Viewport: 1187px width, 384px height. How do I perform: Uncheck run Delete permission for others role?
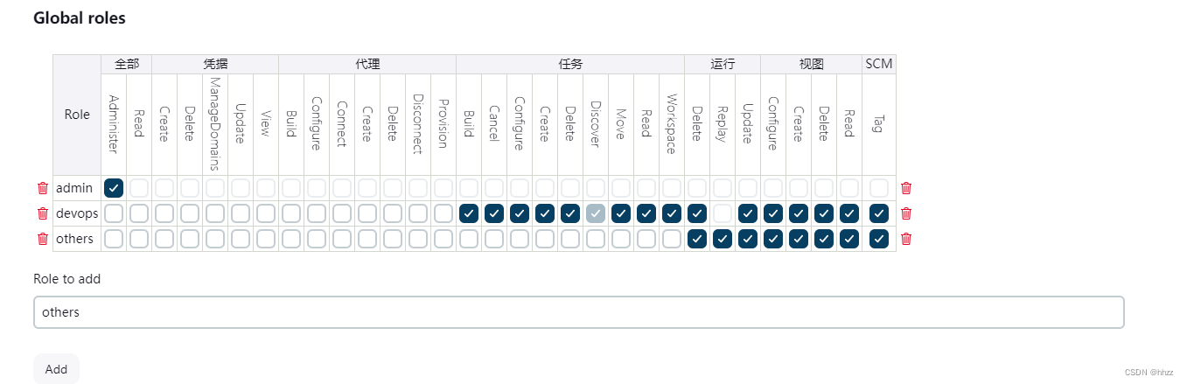(697, 239)
